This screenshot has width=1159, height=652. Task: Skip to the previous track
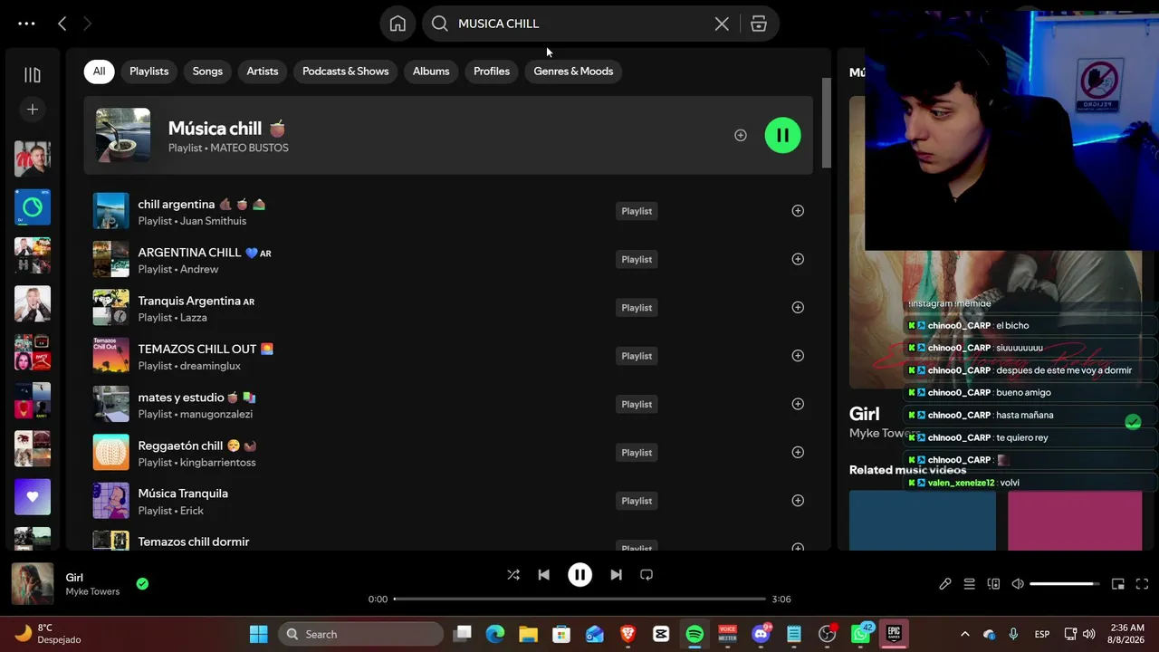[x=543, y=575]
